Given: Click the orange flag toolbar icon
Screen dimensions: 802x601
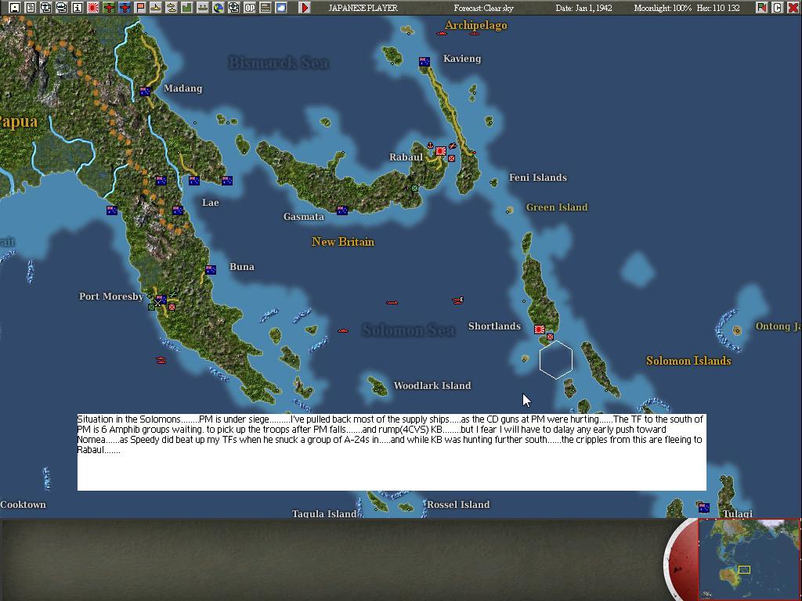Looking at the screenshot, I should coord(140,8).
